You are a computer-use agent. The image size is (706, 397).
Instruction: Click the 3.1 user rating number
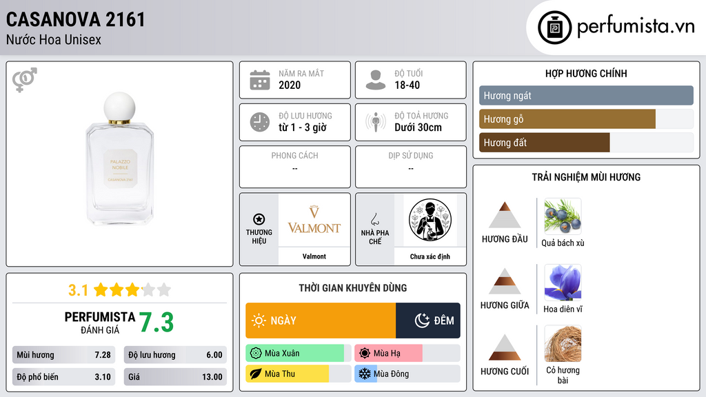(79, 290)
